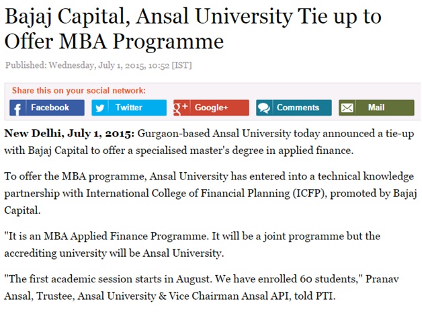Click the article headline about Bajaj Capital
Screen dimensions: 422x316
point(193,28)
